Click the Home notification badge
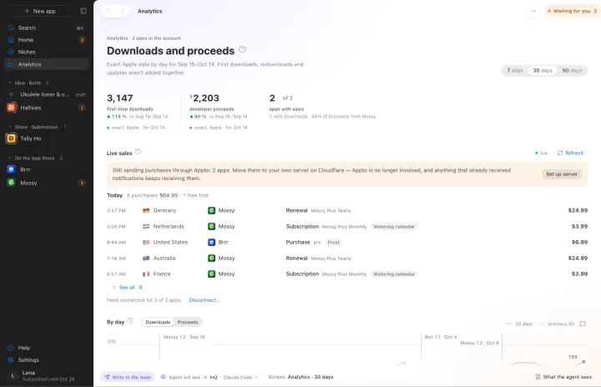 (x=82, y=40)
